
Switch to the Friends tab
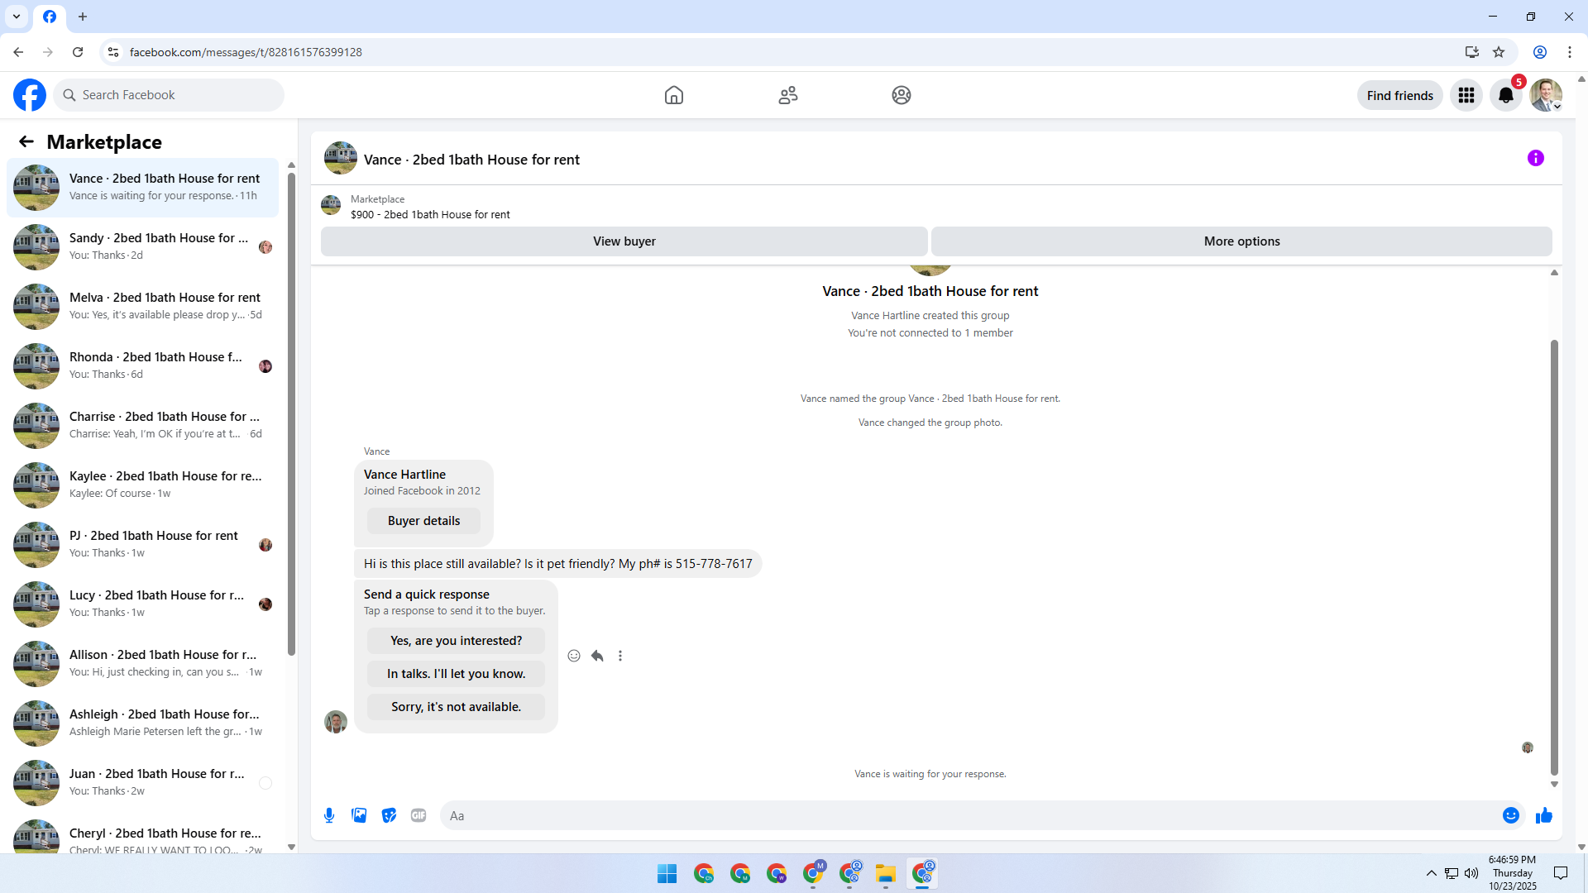tap(787, 95)
